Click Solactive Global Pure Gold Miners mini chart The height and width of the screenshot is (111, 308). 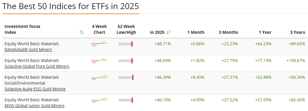pos(99,60)
